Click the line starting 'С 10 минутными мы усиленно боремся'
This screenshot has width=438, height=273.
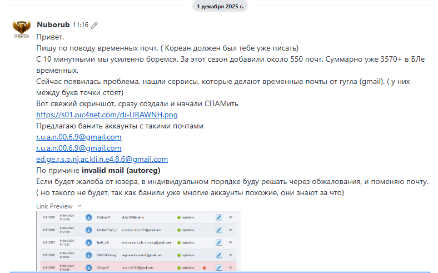click(231, 65)
